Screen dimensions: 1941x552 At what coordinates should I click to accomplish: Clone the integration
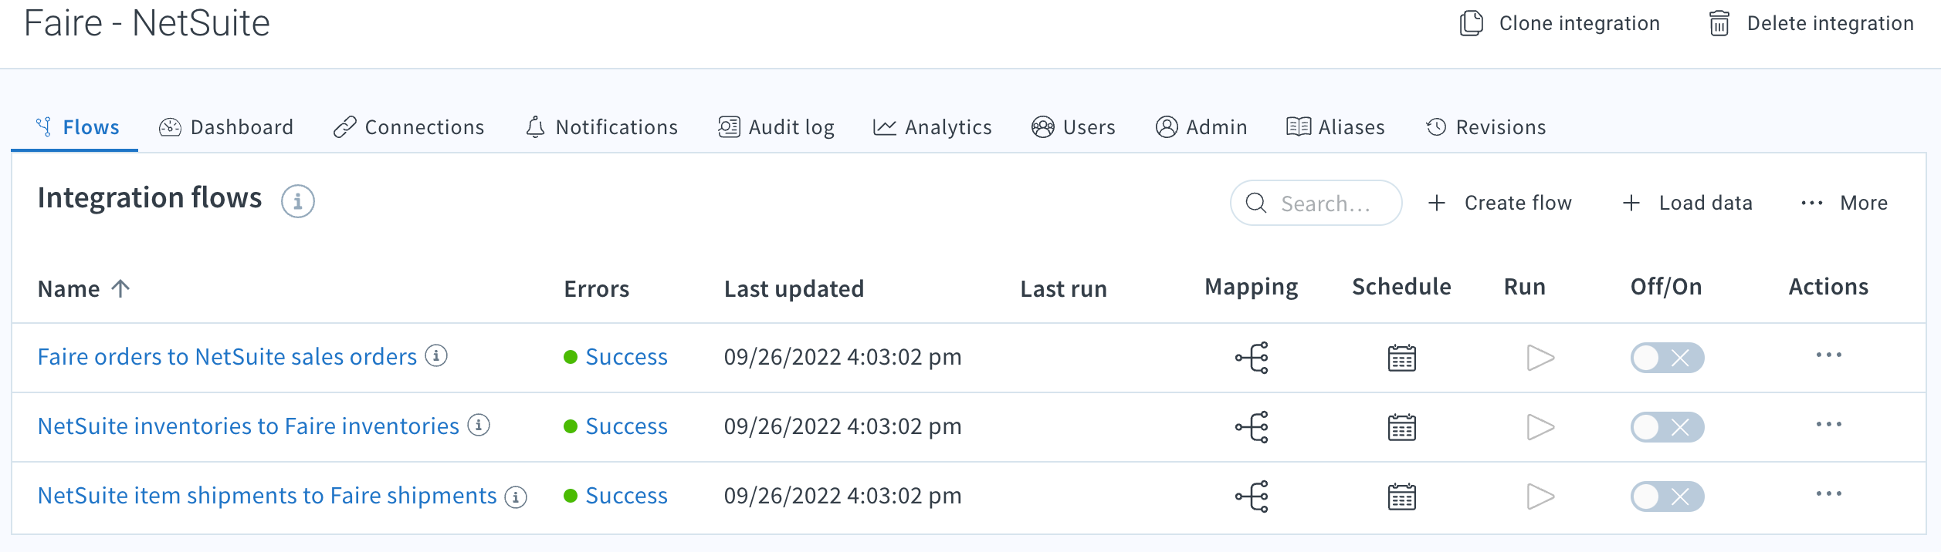pos(1560,23)
